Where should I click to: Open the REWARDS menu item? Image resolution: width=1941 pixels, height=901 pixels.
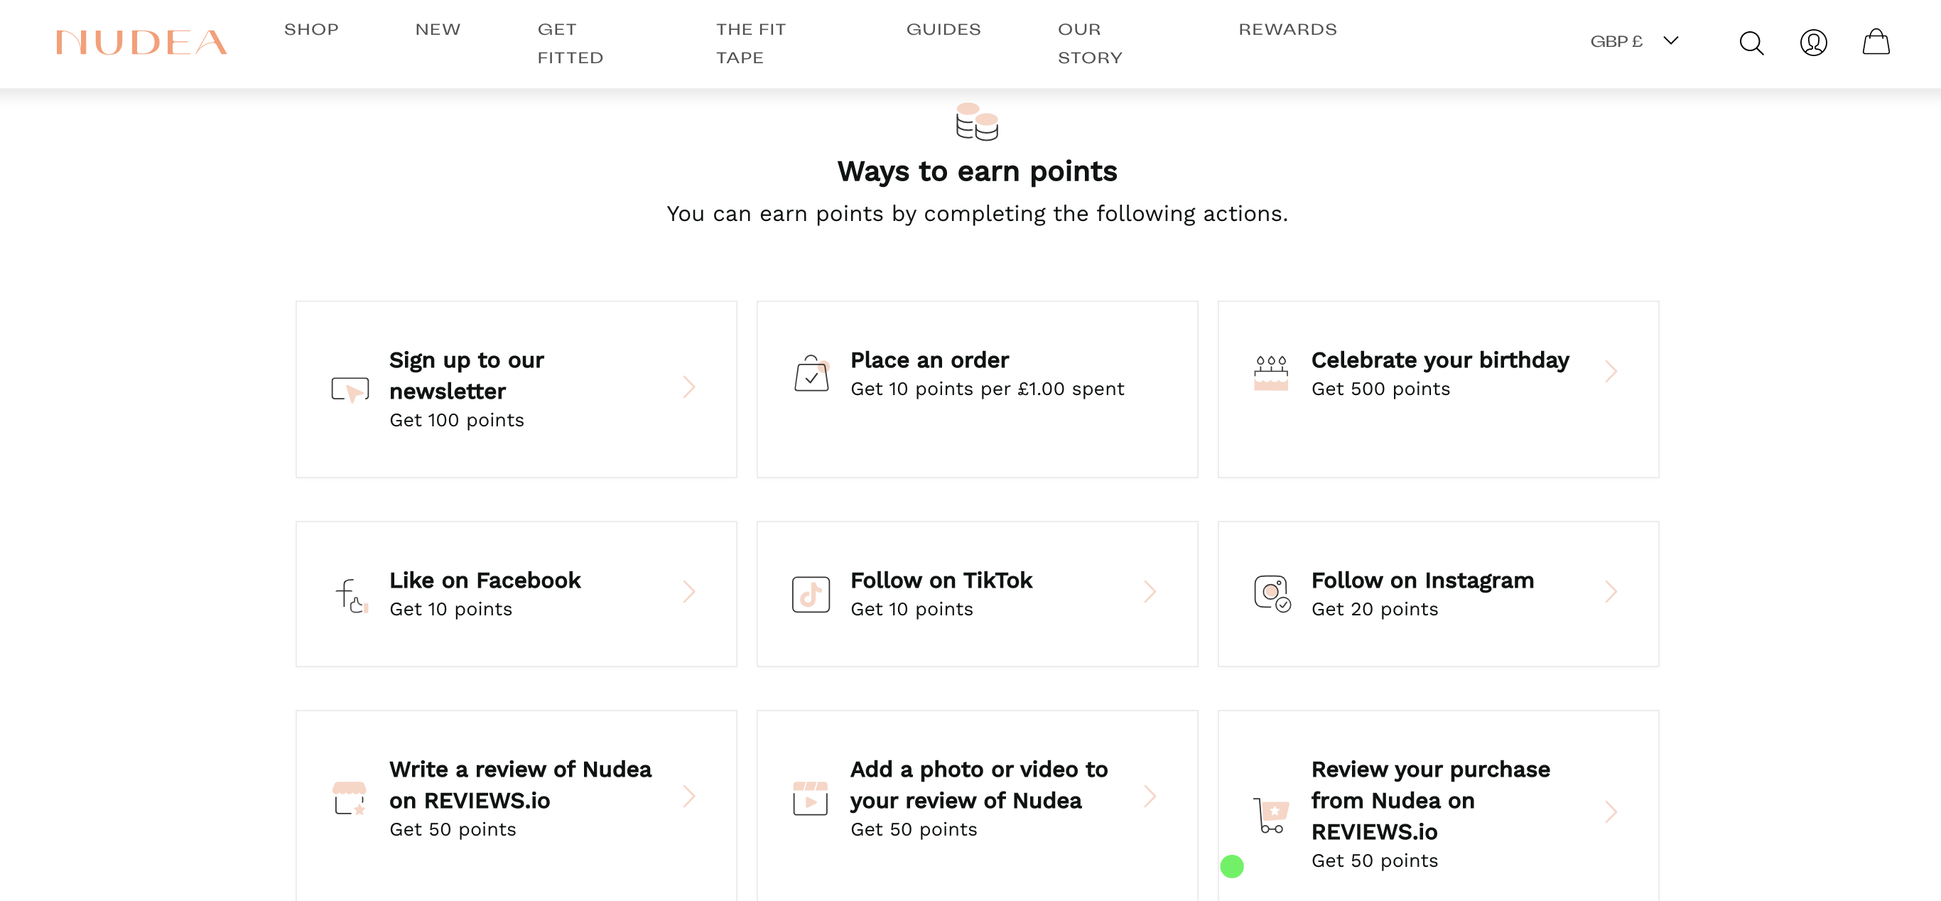pos(1287,29)
